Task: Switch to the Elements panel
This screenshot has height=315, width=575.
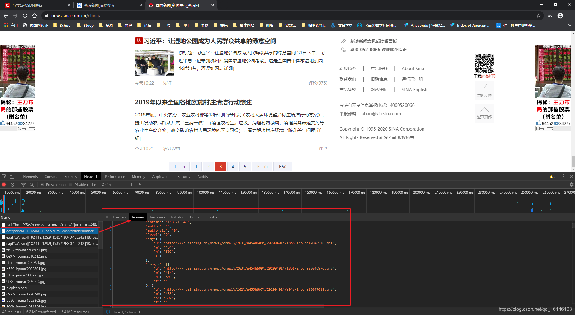Action: click(x=30, y=177)
